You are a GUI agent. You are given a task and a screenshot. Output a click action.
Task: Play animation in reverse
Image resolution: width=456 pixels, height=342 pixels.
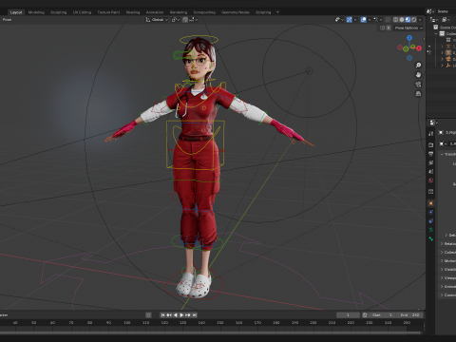(x=176, y=315)
